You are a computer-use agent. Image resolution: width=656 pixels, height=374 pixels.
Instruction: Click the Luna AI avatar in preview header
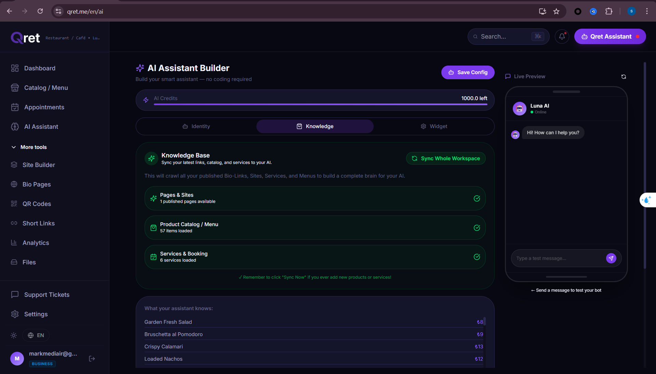pyautogui.click(x=519, y=109)
